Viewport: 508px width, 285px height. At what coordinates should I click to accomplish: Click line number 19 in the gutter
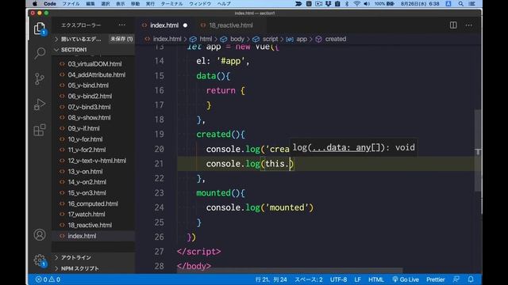click(159, 135)
